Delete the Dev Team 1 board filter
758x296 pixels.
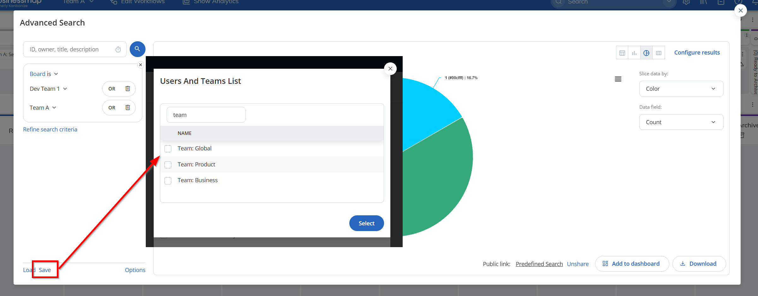pos(128,89)
